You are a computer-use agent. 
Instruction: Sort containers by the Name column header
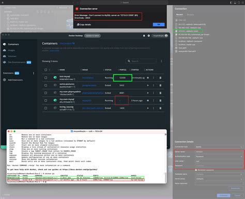[x=62, y=70]
